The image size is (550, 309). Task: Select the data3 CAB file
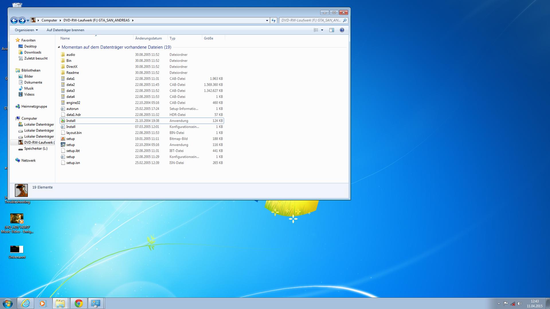142,91
